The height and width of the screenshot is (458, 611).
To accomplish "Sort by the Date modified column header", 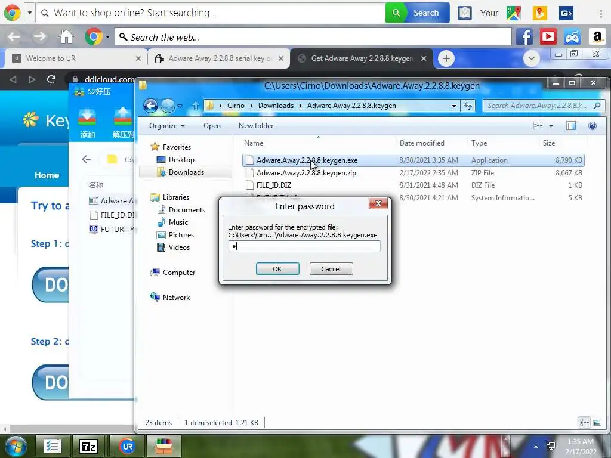I will coord(422,143).
